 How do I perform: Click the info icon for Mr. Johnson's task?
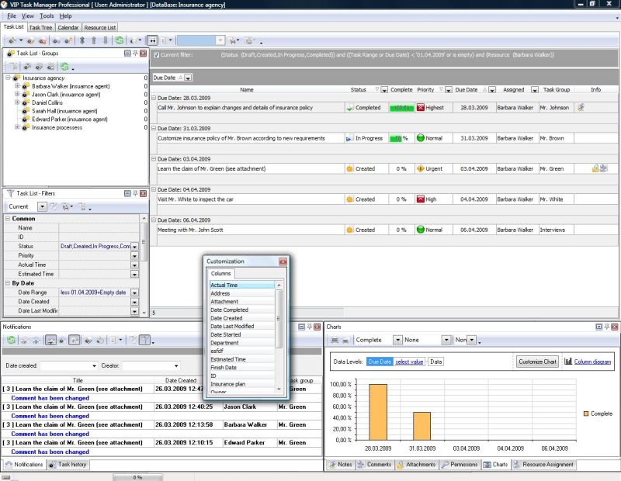tap(581, 108)
